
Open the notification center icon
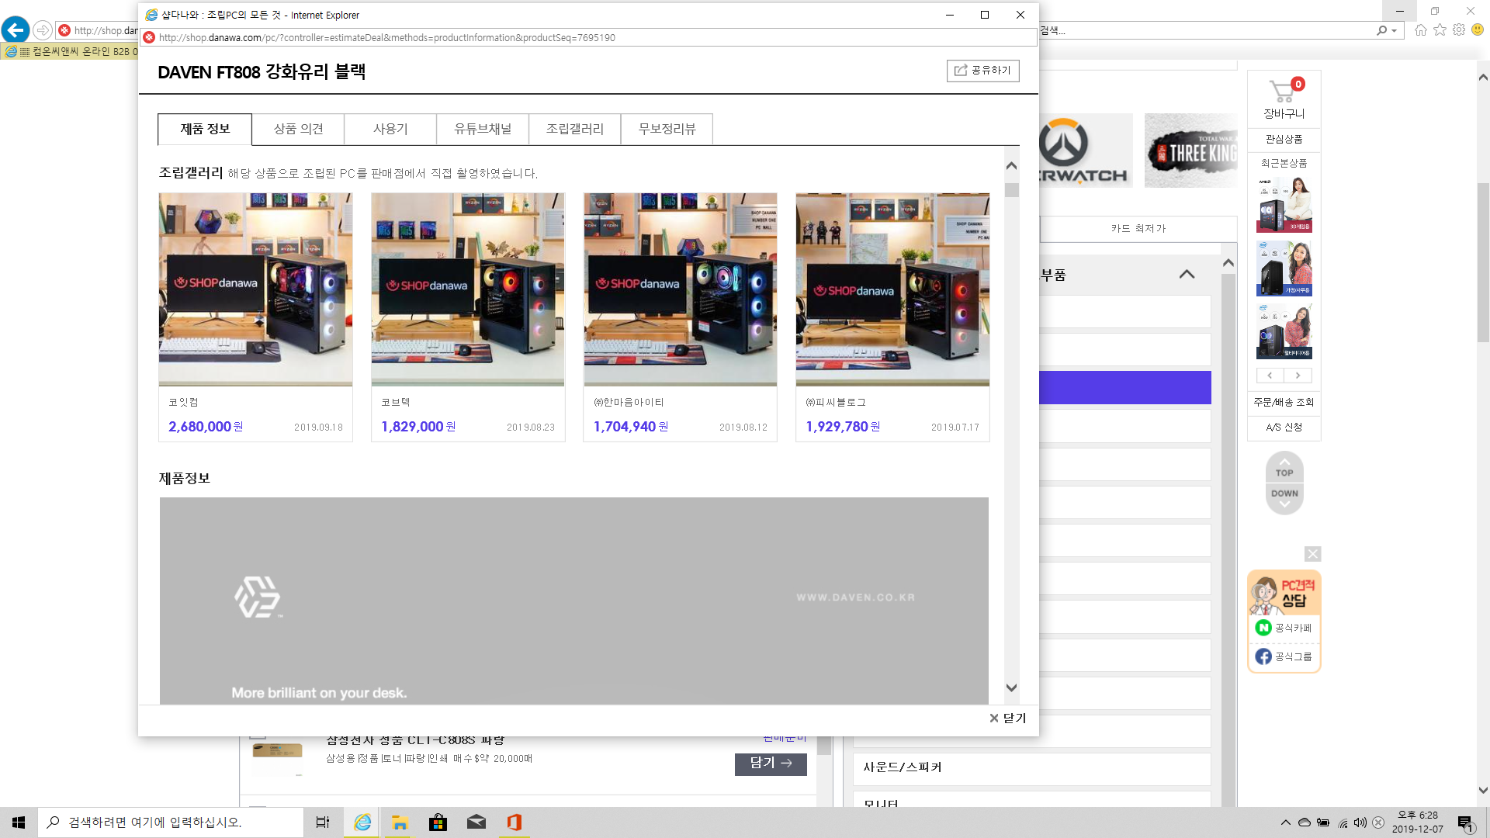click(1465, 823)
